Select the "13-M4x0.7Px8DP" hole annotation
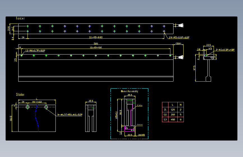This screenshot has width=243, height=157. click(x=35, y=51)
